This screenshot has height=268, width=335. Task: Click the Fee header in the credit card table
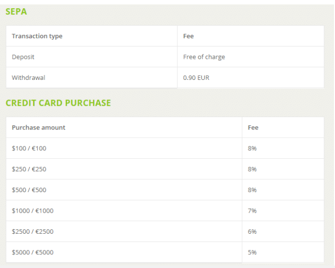click(253, 127)
